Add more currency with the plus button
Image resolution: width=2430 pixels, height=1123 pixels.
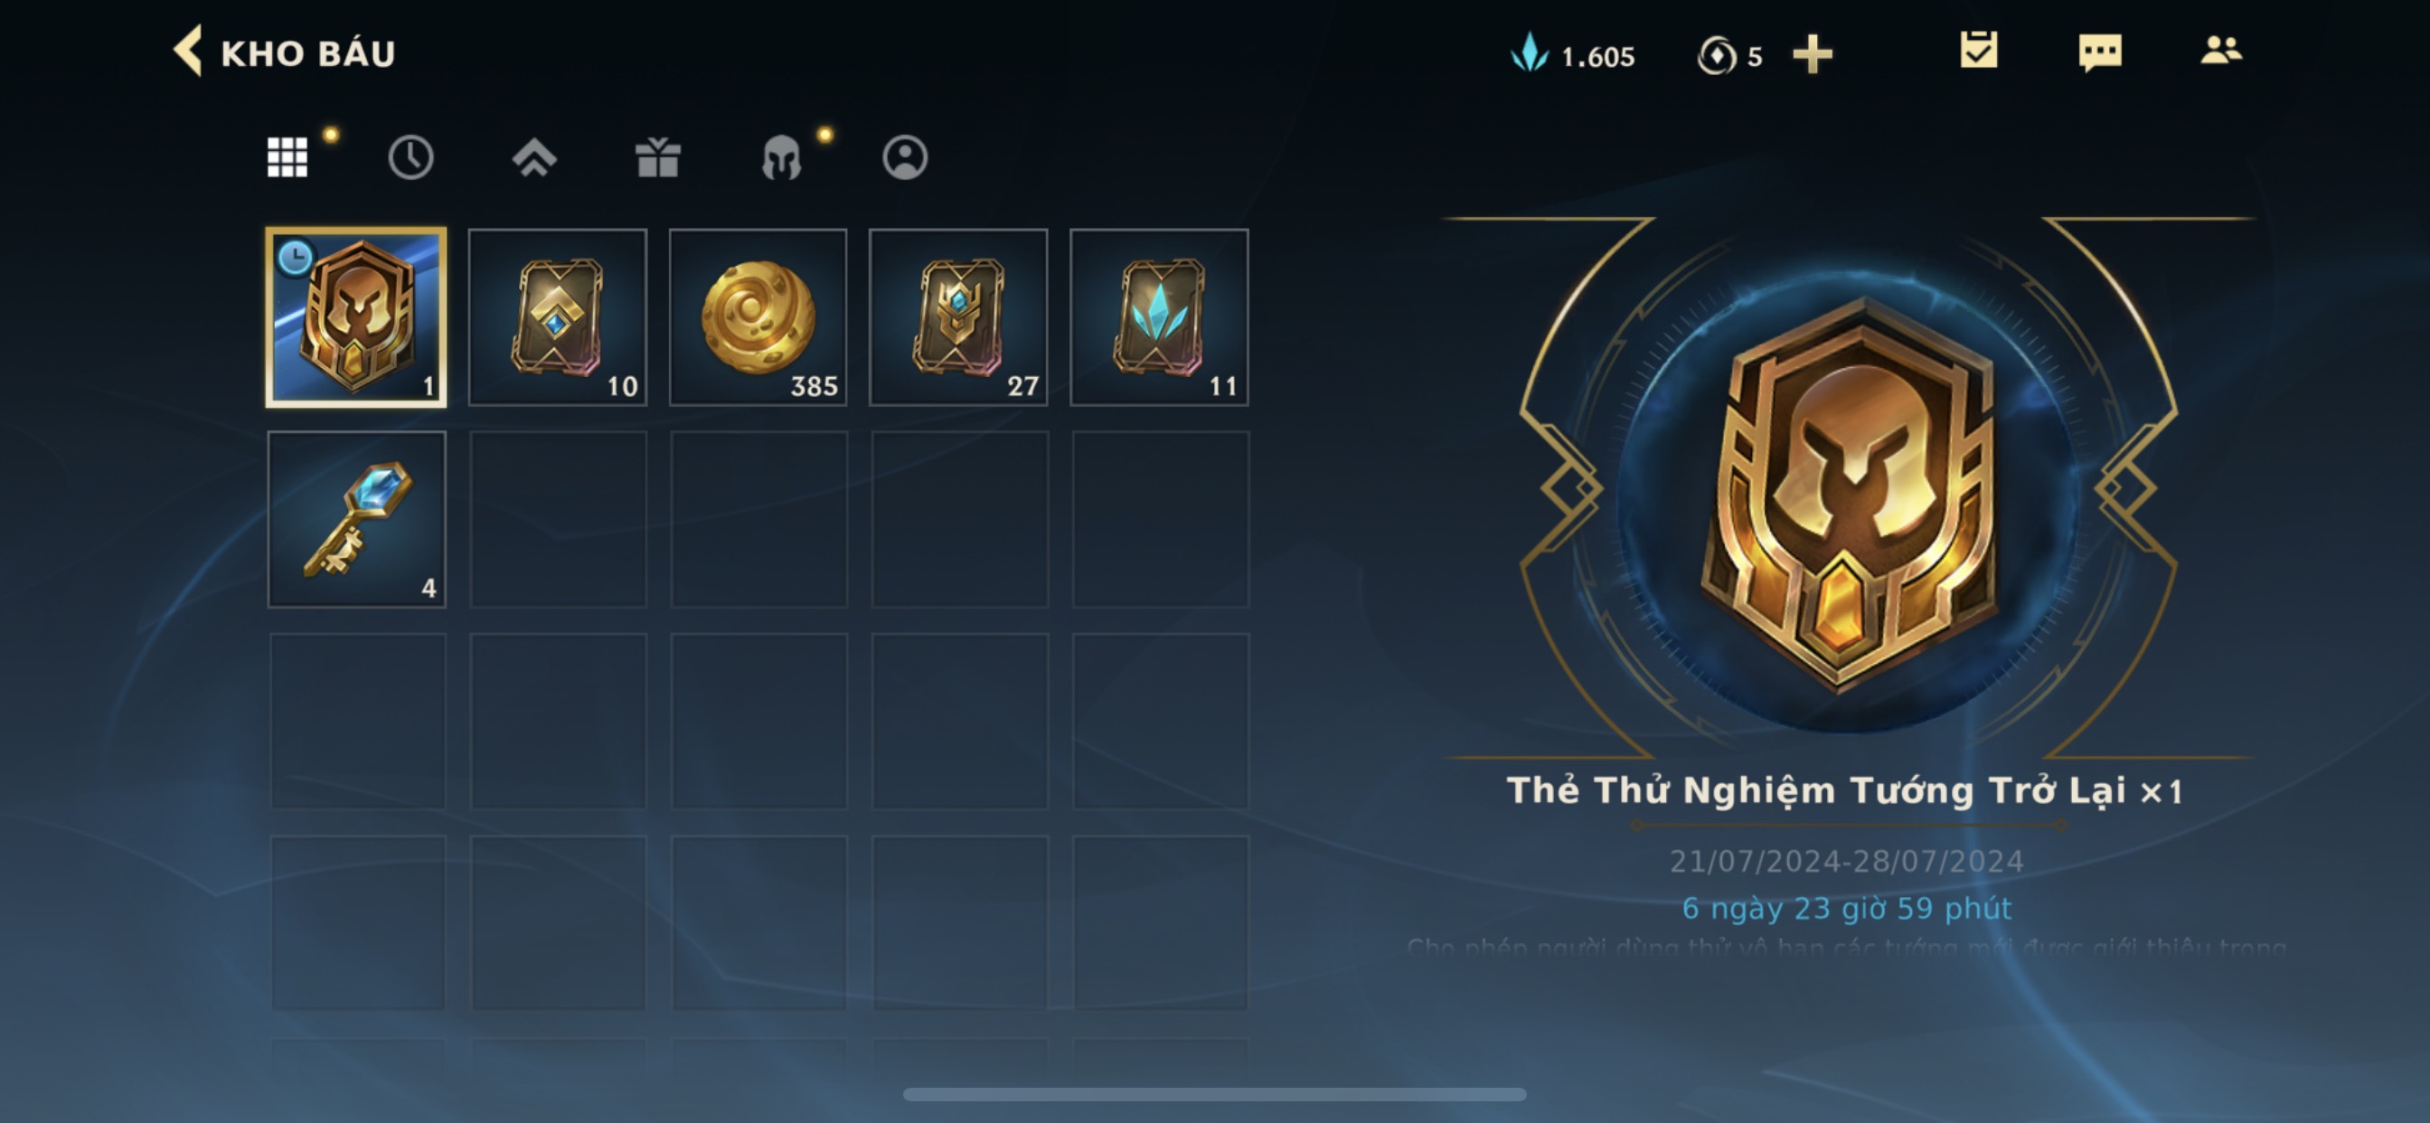[x=1813, y=53]
